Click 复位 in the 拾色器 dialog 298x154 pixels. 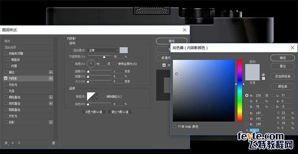[283, 67]
